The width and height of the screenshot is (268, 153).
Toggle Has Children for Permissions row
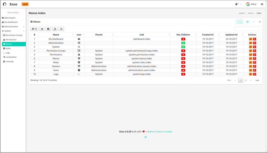click(x=183, y=55)
